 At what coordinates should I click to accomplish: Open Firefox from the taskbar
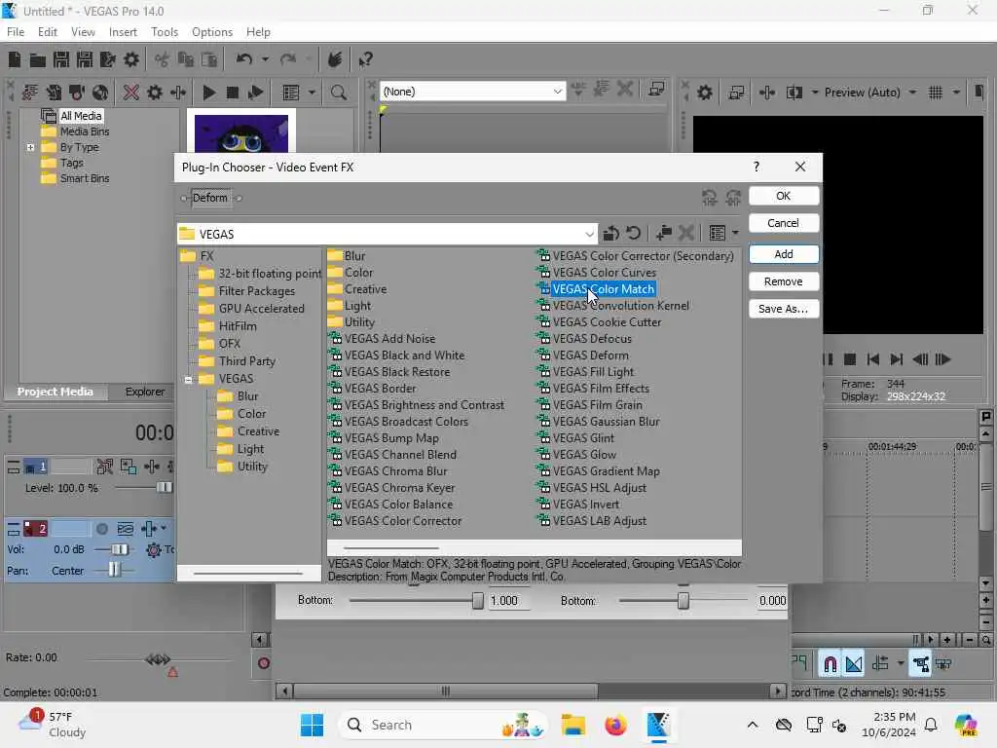tap(615, 725)
